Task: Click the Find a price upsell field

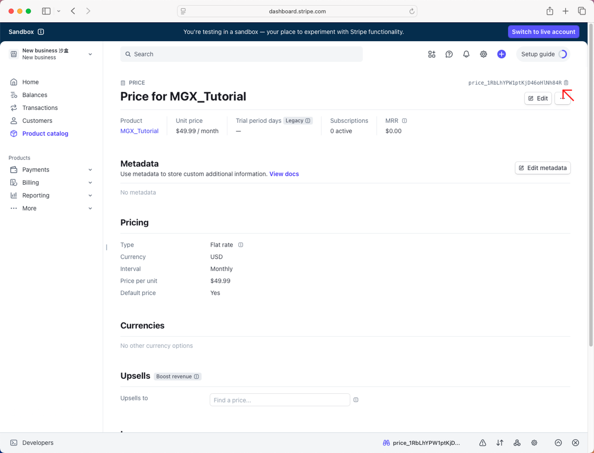Action: 280,400
